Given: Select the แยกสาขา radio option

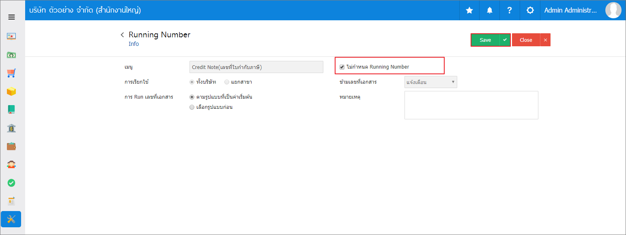Looking at the screenshot, I should (227, 82).
